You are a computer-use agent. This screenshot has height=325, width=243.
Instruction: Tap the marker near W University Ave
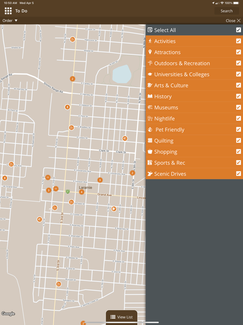click(11, 164)
